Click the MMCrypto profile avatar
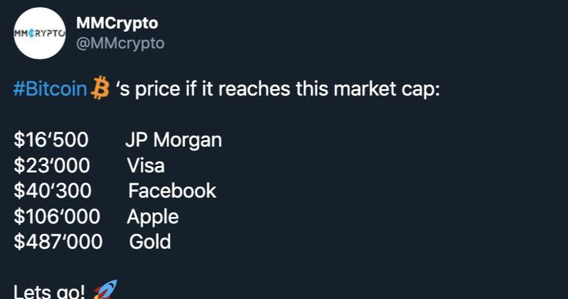The width and height of the screenshot is (568, 299). pos(40,33)
